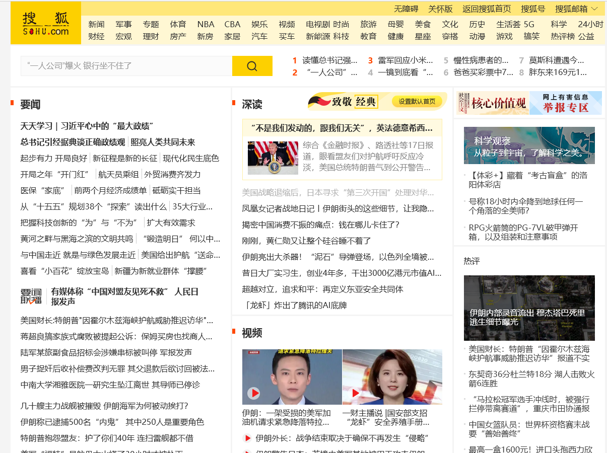The height and width of the screenshot is (453, 607).
Task: Open hot-search item 1 读懂总书记强
Action: click(x=329, y=60)
